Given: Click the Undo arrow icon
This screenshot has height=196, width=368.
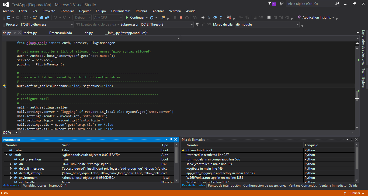Looking at the screenshot, I should click(55, 17).
